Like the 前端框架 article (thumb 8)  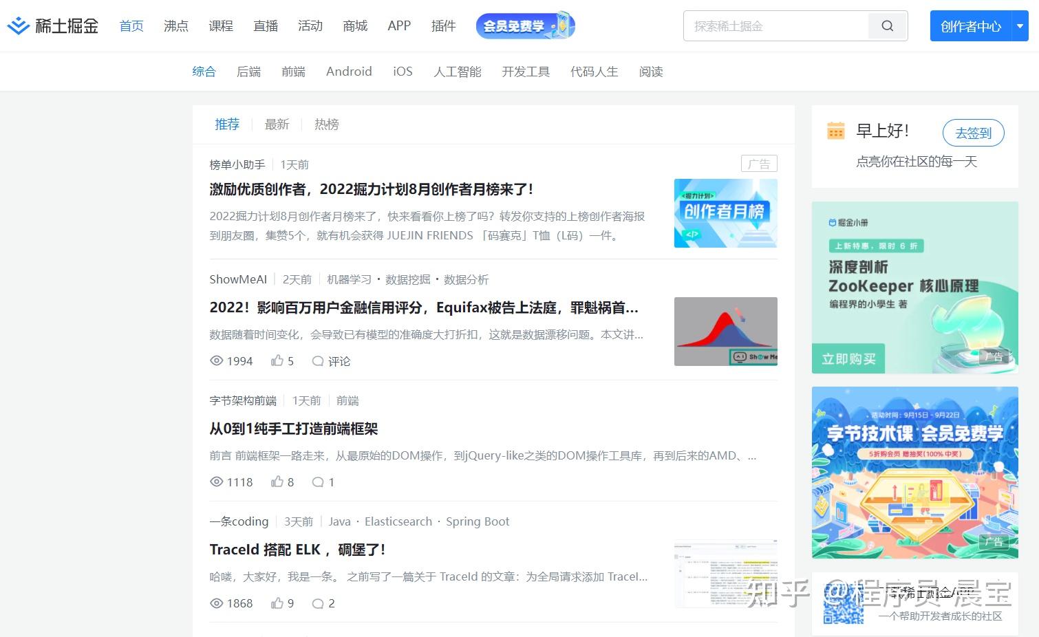[277, 482]
